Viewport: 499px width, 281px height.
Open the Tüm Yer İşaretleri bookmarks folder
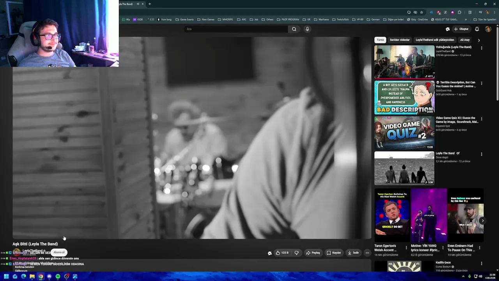(485, 20)
